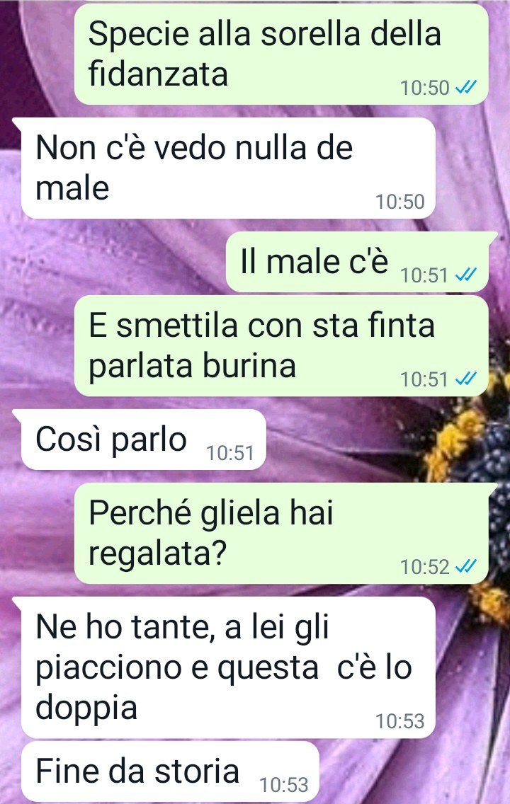Tap the read ticks on 'Perché gliela hai regalata?'
The width and height of the screenshot is (510, 804).
(466, 566)
